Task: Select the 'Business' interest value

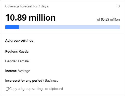Action: (x=51, y=80)
